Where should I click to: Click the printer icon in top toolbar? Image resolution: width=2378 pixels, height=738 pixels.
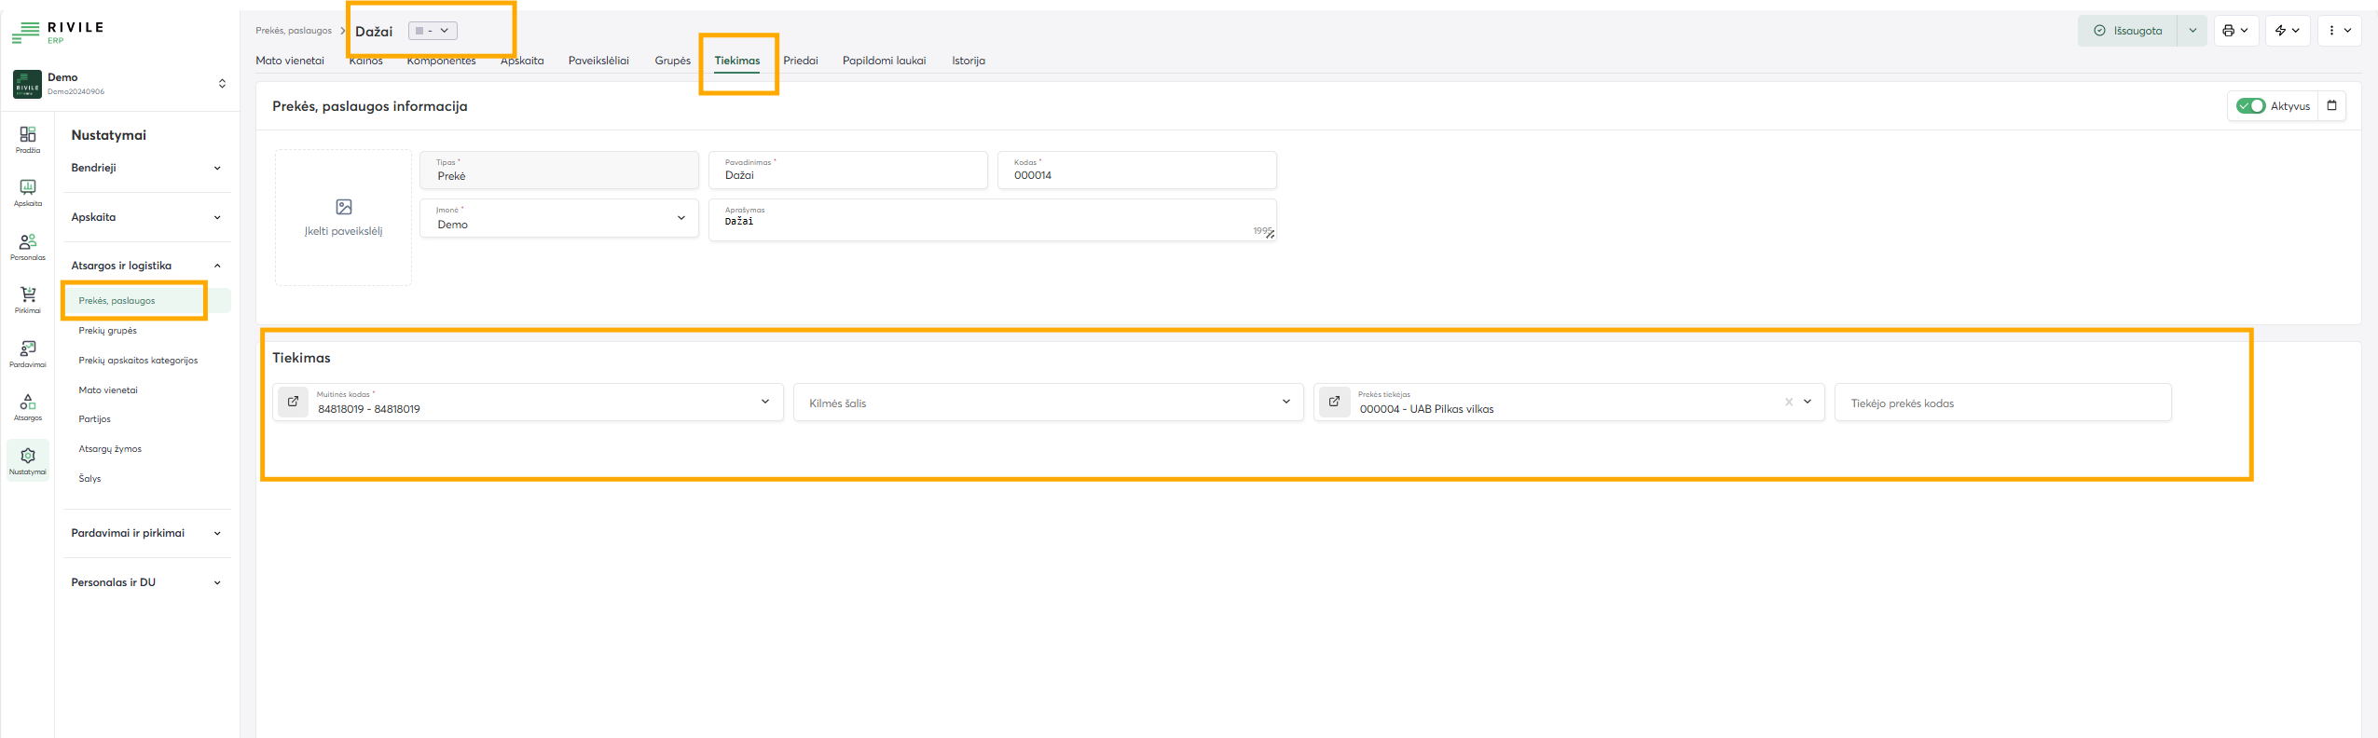[x=2227, y=31]
